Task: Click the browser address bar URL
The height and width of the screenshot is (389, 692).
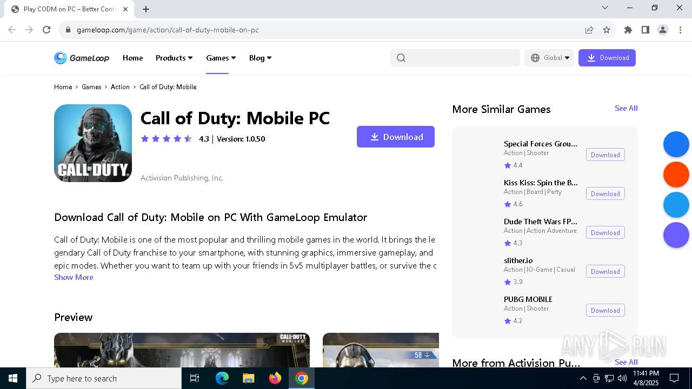Action: pos(168,30)
